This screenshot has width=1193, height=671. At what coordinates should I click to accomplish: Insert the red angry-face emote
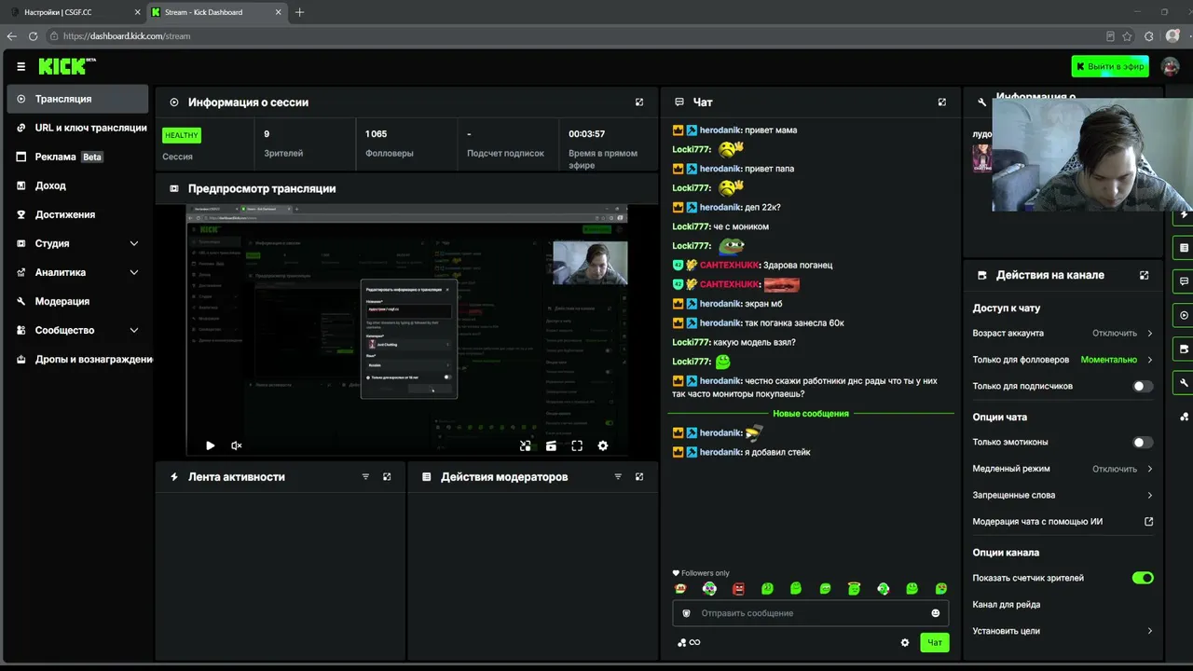(739, 589)
